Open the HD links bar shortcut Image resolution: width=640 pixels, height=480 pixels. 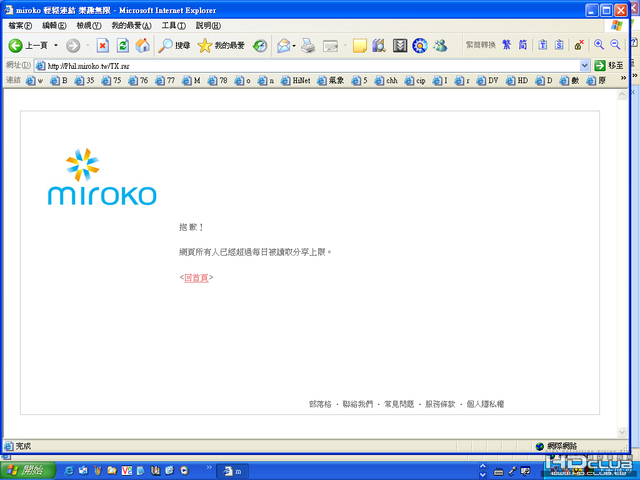[x=517, y=81]
